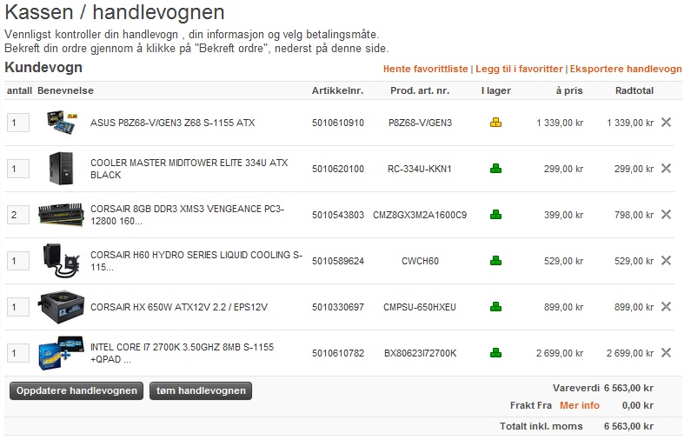Click Legg til i favoritter link
The width and height of the screenshot is (691, 440).
tap(519, 69)
